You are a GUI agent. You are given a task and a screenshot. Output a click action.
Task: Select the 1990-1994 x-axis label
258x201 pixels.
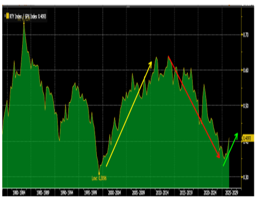[x=67, y=193]
